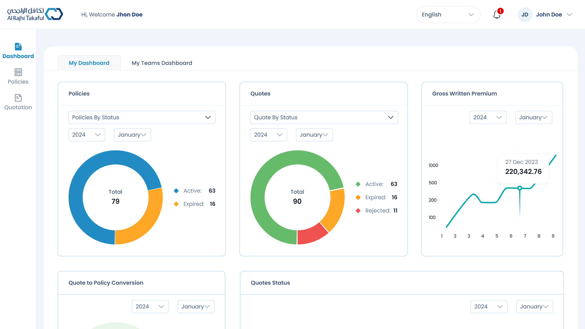Click blue Active legend diamond in Policies
The image size is (585, 329).
pos(176,191)
